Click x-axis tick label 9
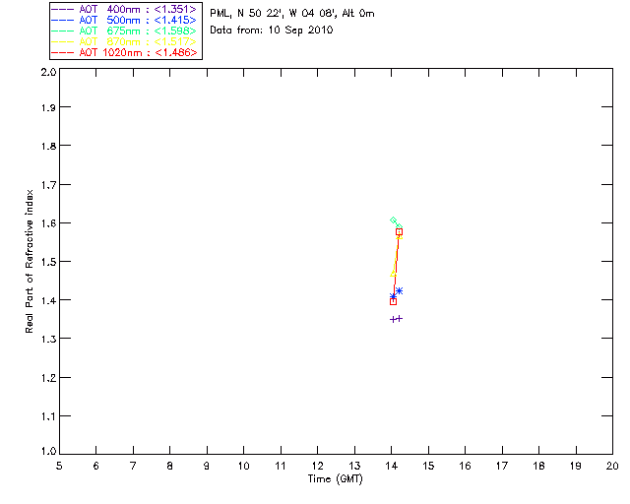630x504 pixels. 207,466
